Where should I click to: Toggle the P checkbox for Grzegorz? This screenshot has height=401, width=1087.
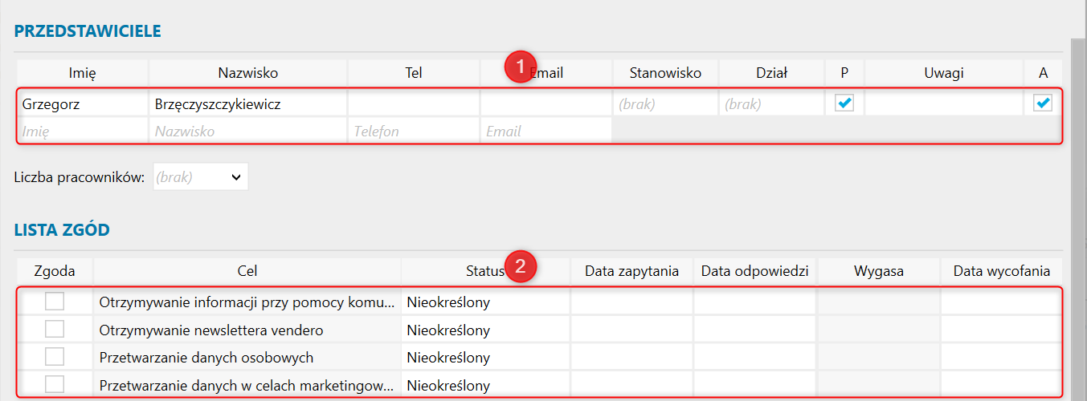844,103
